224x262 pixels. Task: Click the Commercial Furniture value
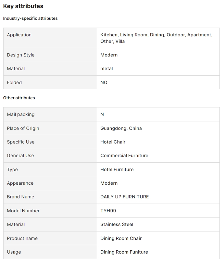pyautogui.click(x=124, y=156)
